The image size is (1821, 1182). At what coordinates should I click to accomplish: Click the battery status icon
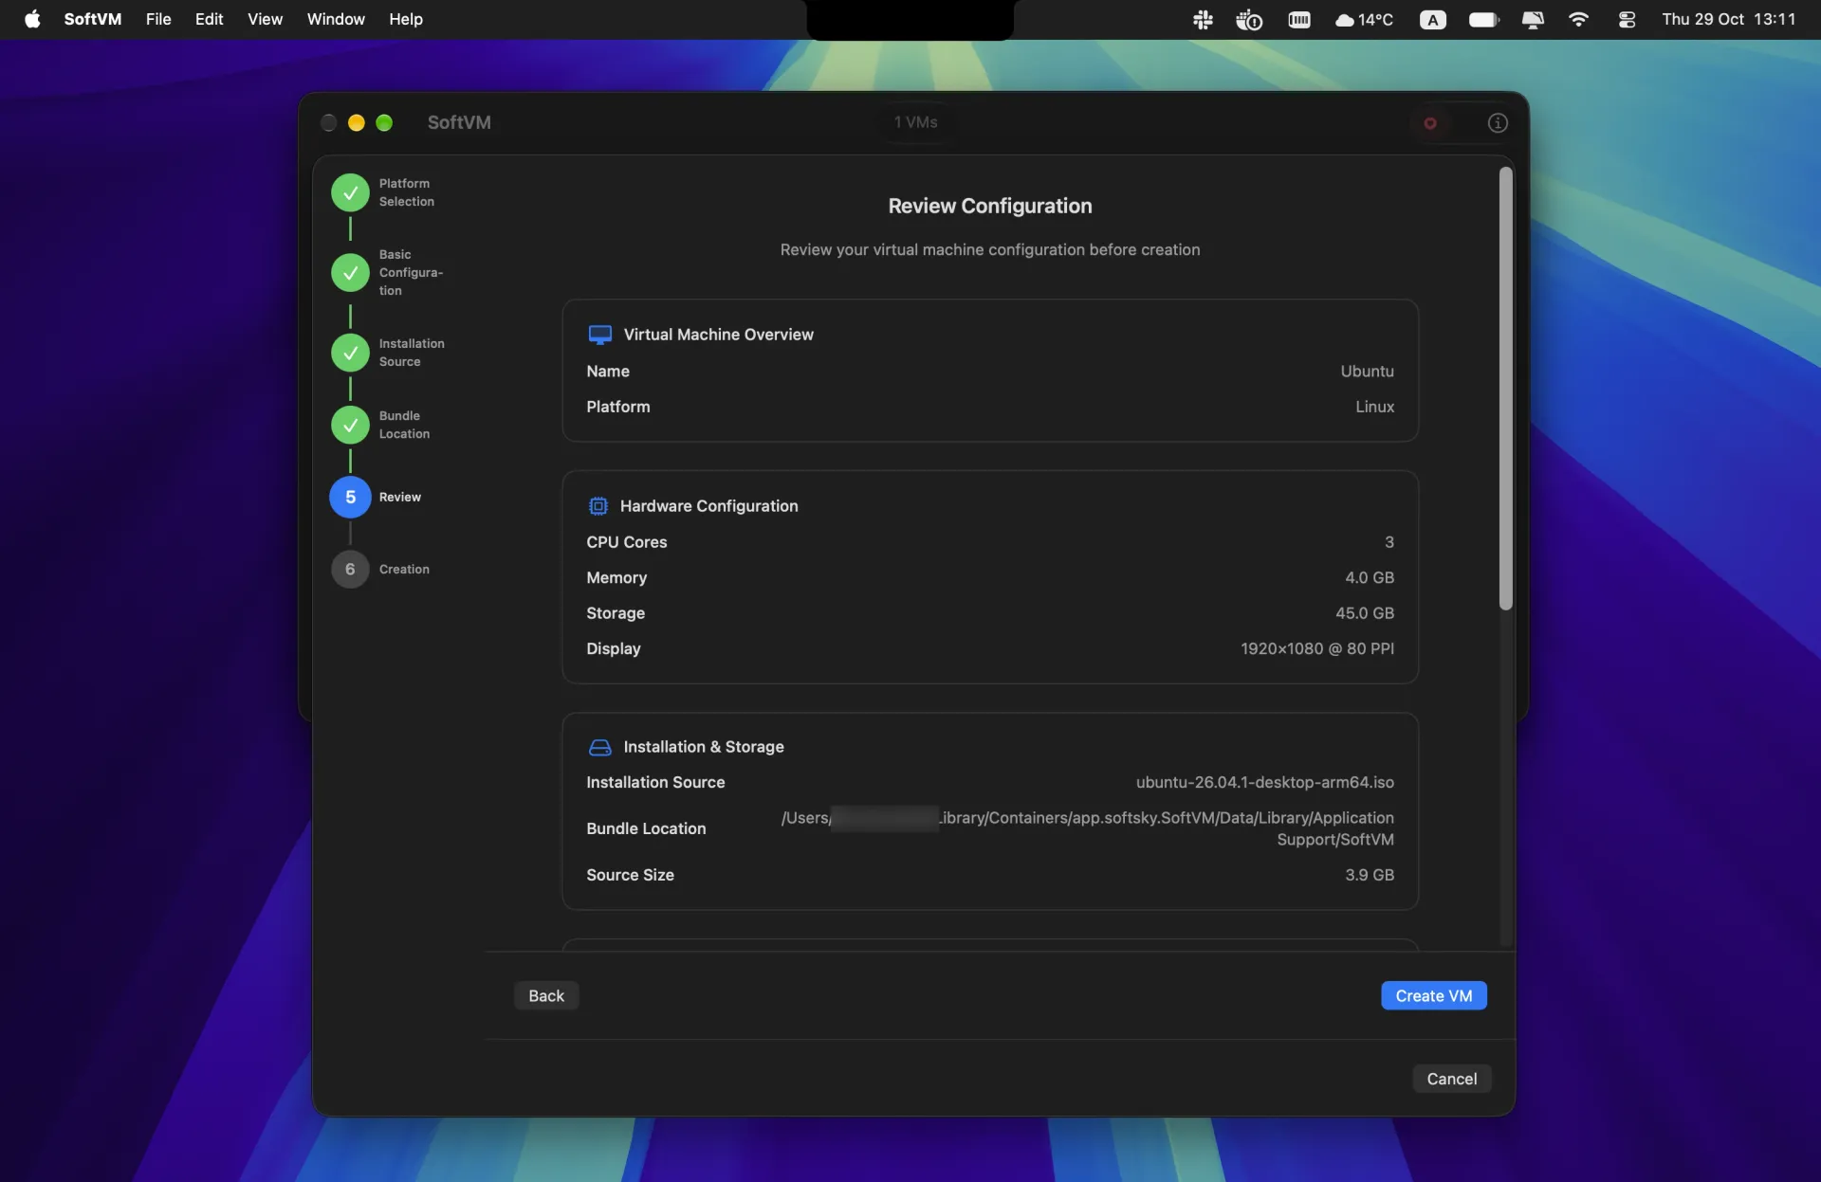pyautogui.click(x=1483, y=19)
